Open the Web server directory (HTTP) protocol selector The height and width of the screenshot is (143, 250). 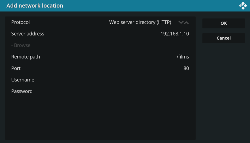[x=140, y=22]
